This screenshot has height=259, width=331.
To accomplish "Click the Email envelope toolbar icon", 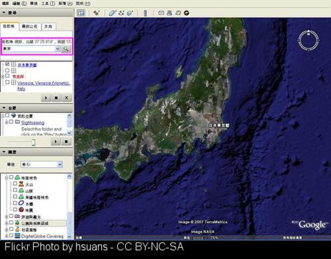I will point(161,13).
